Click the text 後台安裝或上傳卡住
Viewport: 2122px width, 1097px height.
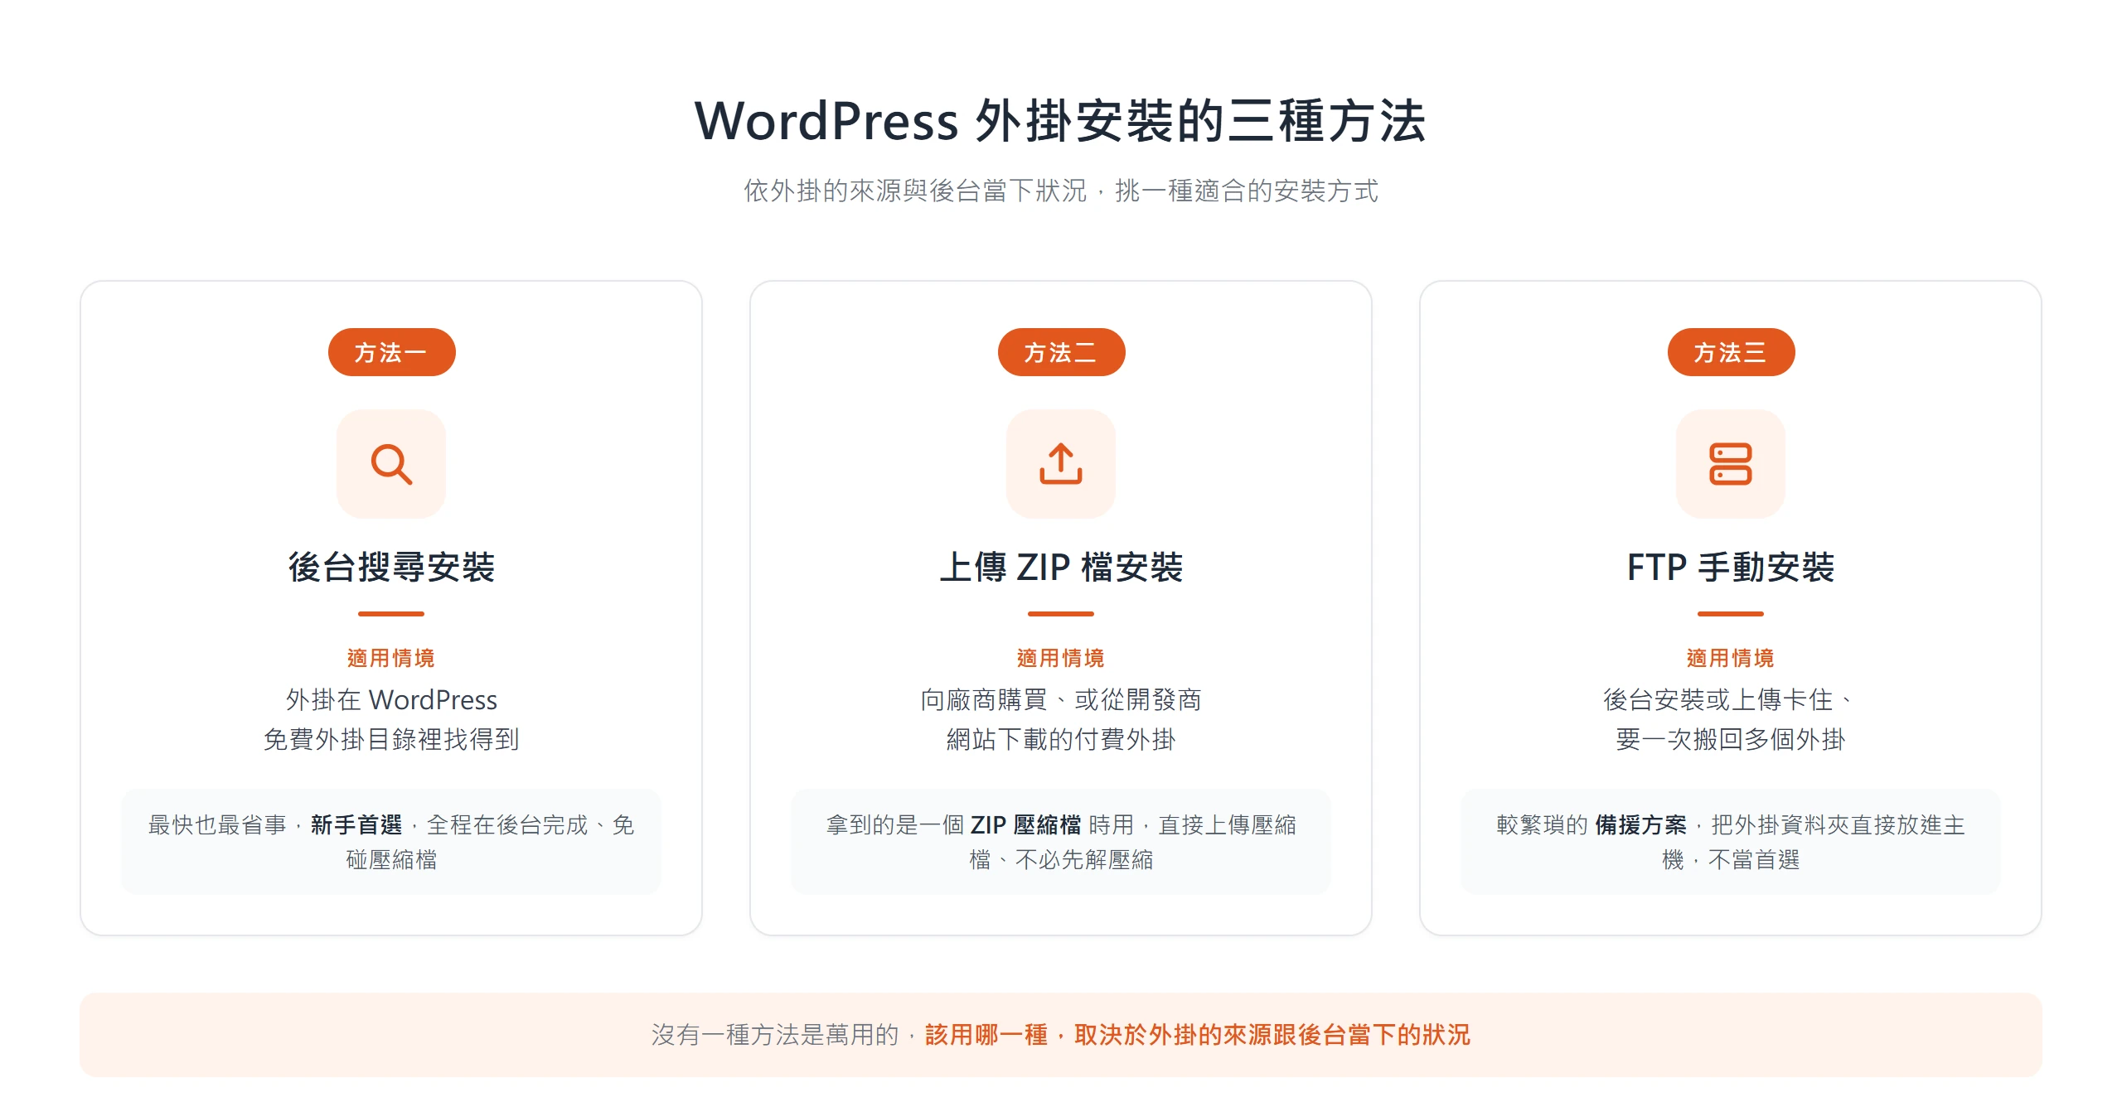click(x=1717, y=700)
